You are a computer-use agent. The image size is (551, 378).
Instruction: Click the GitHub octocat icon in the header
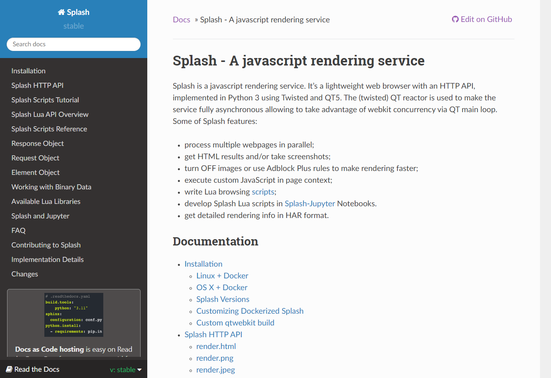pyautogui.click(x=455, y=19)
